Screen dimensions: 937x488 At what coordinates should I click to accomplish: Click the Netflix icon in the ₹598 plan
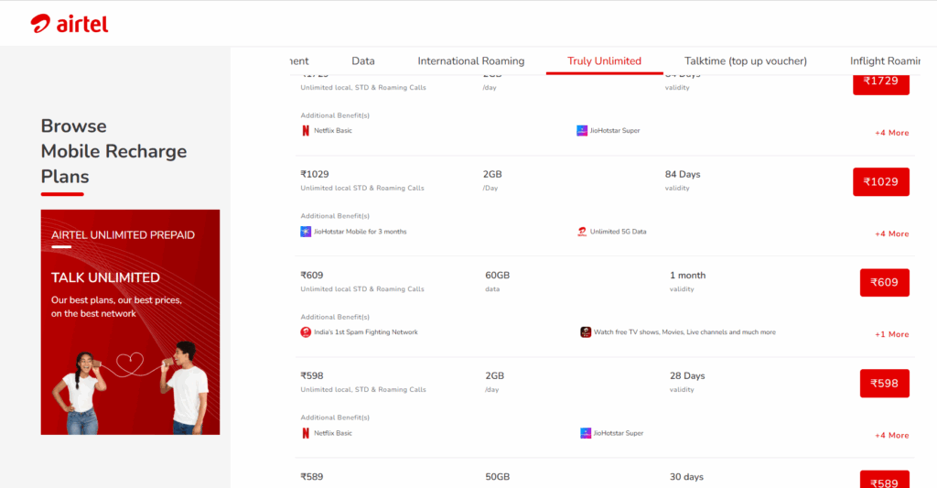pyautogui.click(x=306, y=433)
